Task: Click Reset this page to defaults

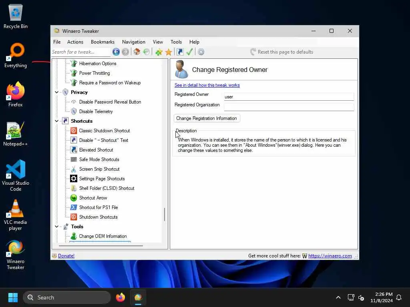Action: [281, 52]
